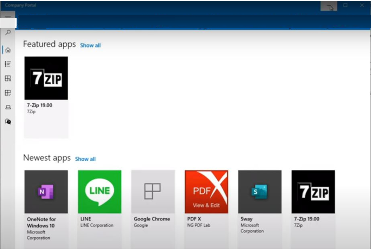Open the LINE app tile
The width and height of the screenshot is (372, 250).
point(99,191)
